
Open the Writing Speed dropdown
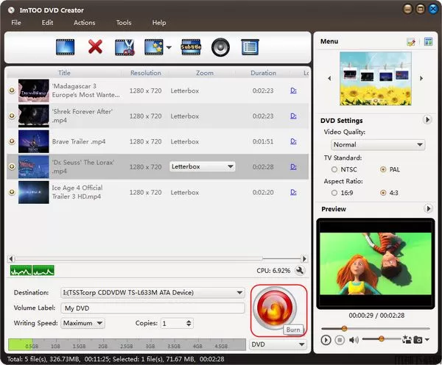click(83, 323)
